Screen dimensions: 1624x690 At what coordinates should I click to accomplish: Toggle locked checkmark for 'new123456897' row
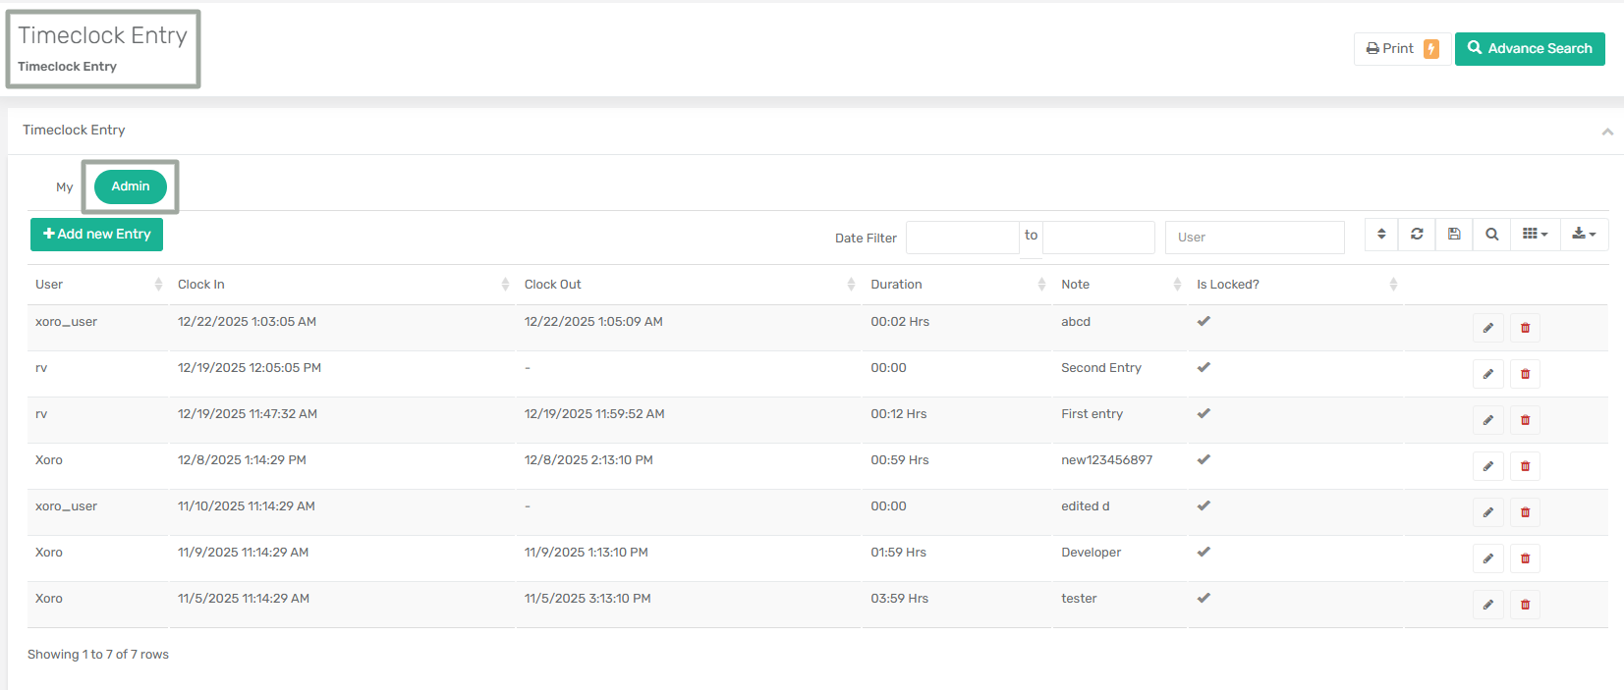1204,459
